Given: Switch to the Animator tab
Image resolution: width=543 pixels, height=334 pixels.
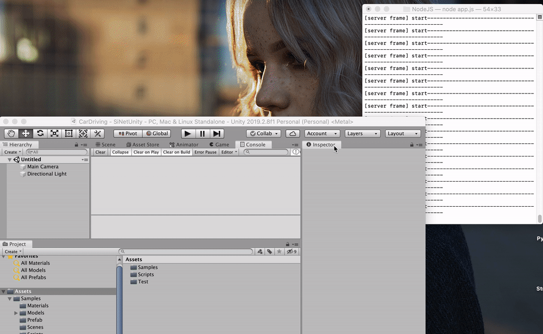Looking at the screenshot, I should 184,144.
